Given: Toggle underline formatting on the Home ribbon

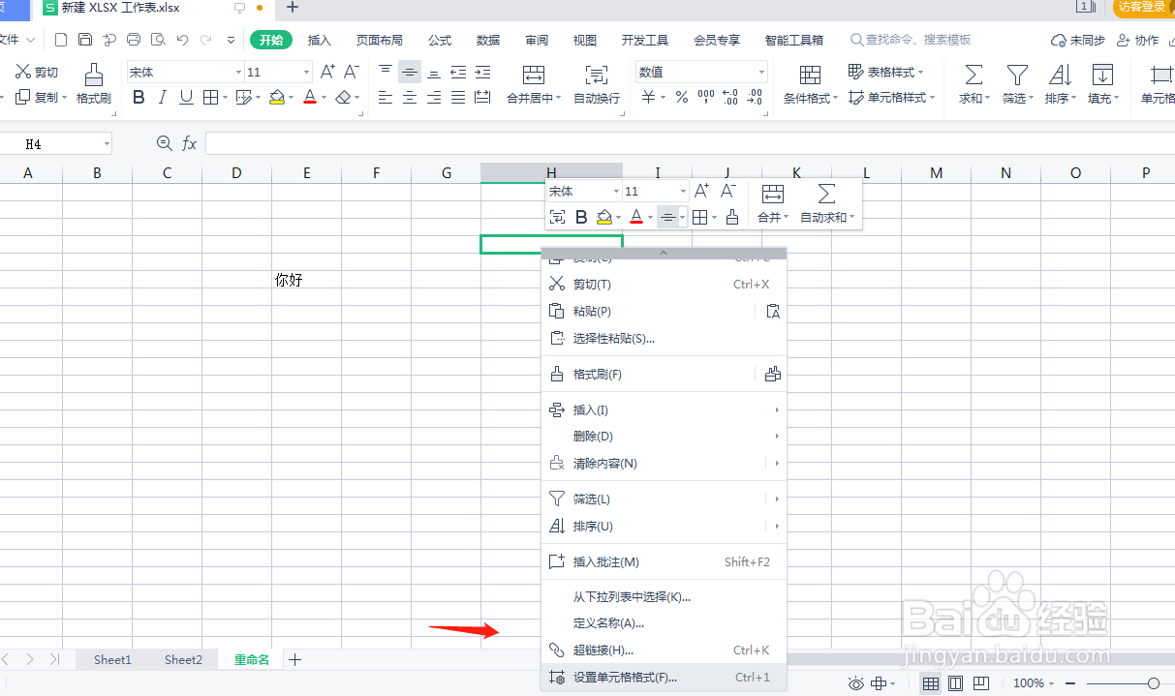Looking at the screenshot, I should click(x=186, y=97).
